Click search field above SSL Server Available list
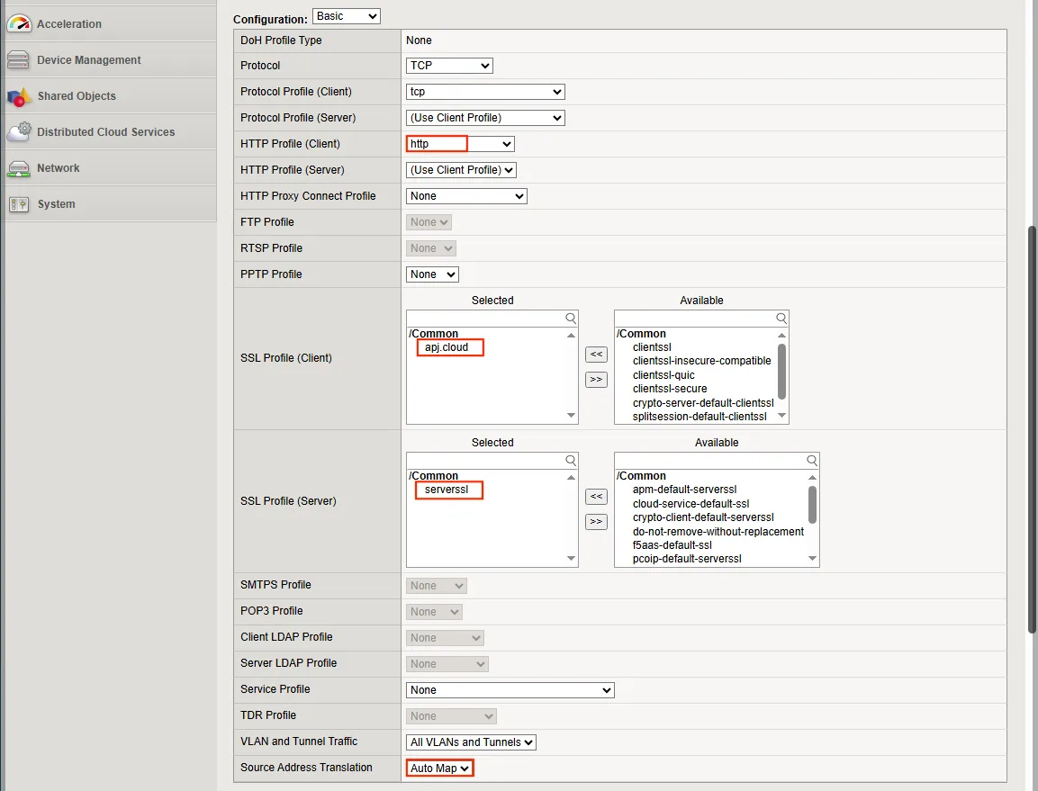This screenshot has width=1038, height=791. [708, 461]
